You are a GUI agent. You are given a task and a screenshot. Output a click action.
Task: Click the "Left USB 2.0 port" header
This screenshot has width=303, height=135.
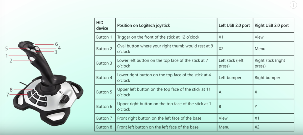coord(235,25)
